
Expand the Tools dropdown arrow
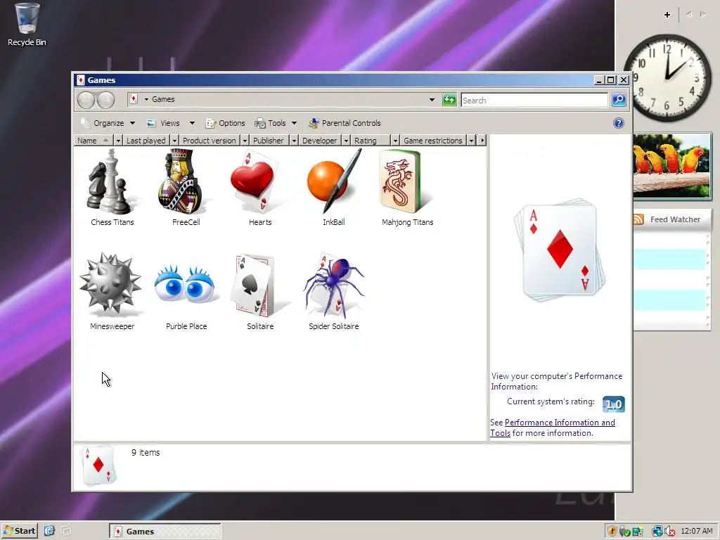pyautogui.click(x=295, y=123)
